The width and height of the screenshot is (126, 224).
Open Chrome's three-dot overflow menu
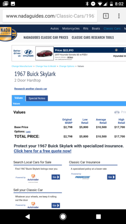coord(119,16)
